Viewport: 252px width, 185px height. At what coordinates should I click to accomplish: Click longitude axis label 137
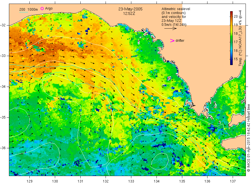tap(233, 181)
